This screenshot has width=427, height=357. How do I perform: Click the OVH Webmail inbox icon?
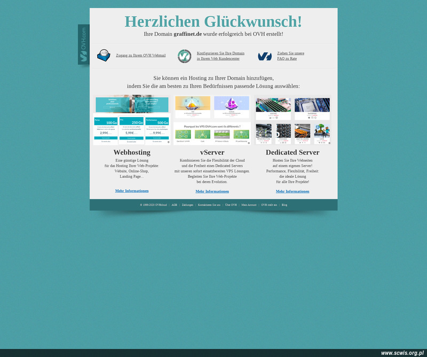tap(104, 56)
